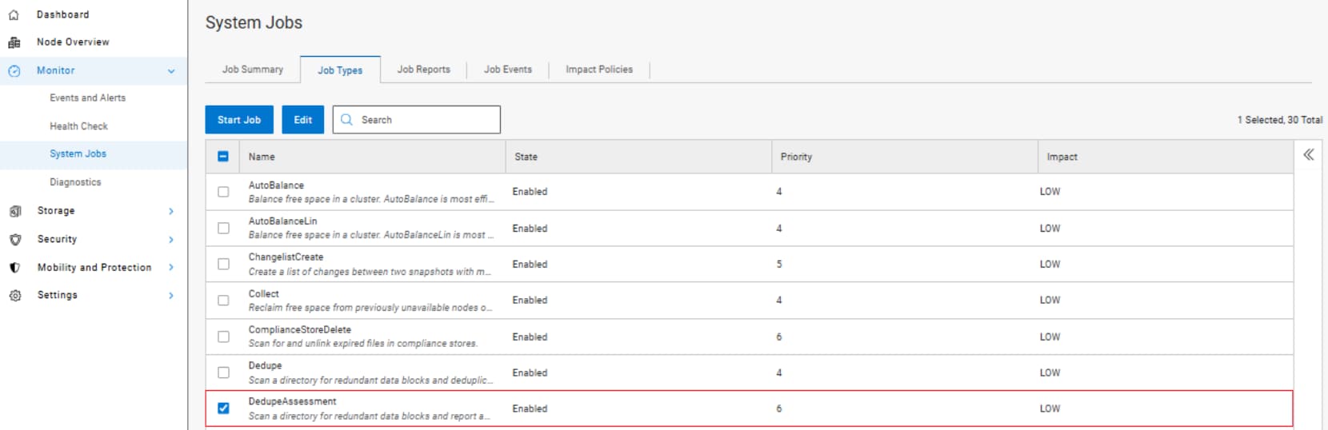1328x430 pixels.
Task: Click the AutoBalance job name
Action: point(276,185)
